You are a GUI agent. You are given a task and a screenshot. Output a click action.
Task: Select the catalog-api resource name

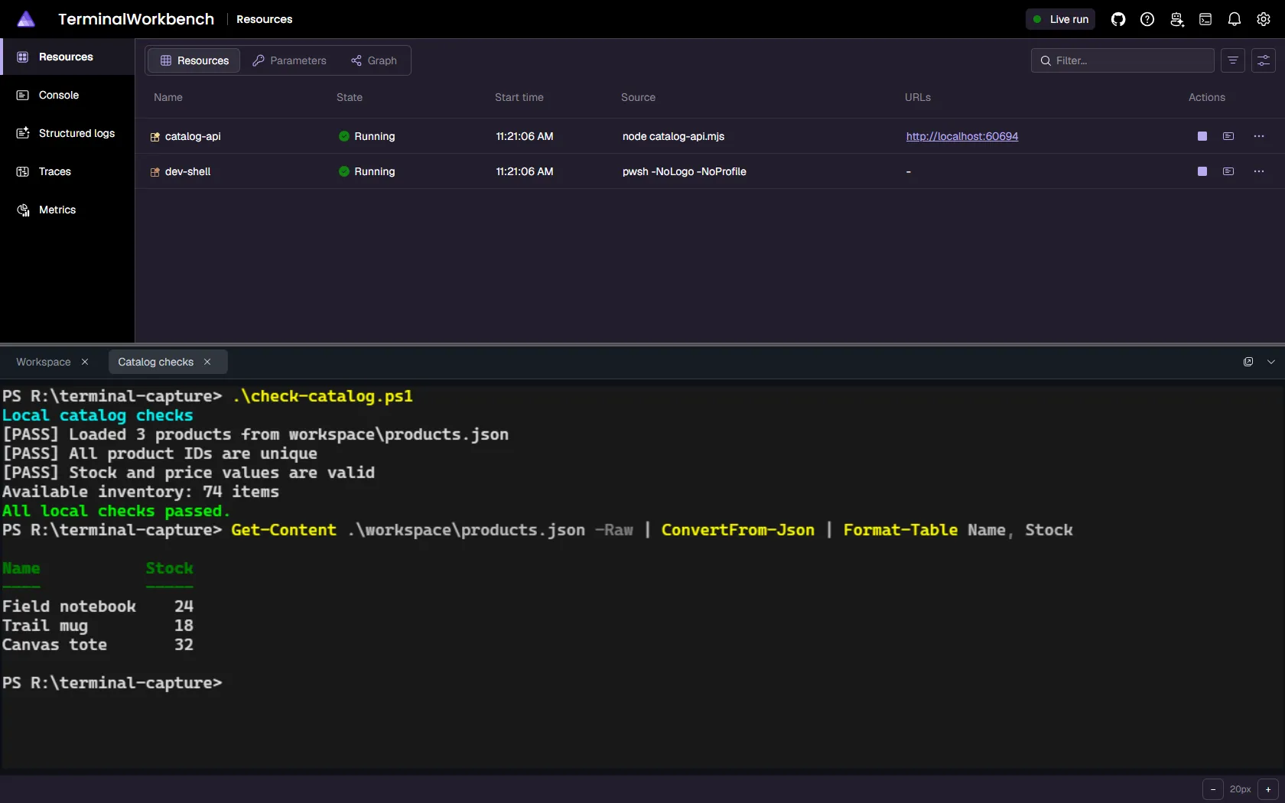[193, 136]
